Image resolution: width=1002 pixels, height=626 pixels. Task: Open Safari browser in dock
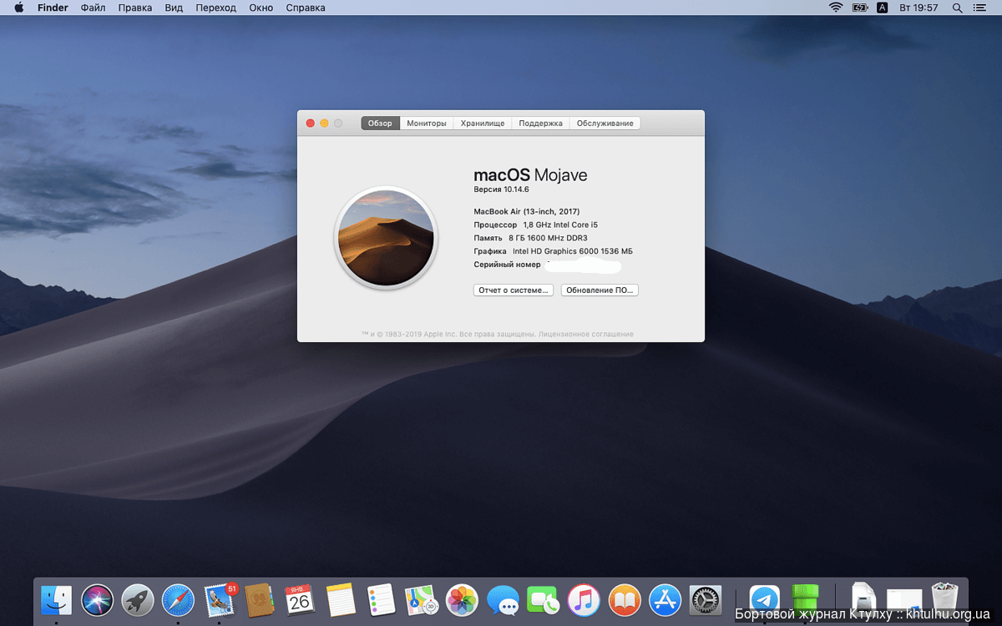[x=178, y=599]
